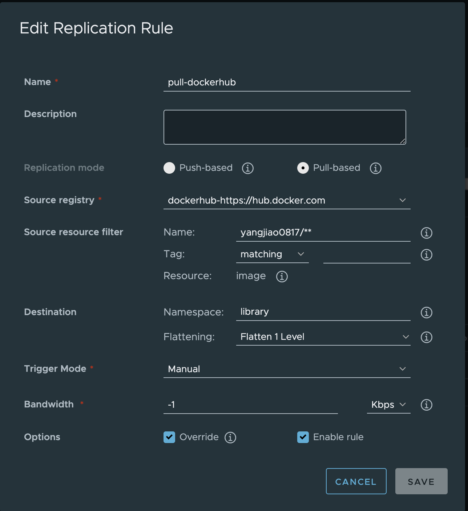Screen dimensions: 468x511
Task: Open the Tag filter info tooltip
Action: [426, 255]
